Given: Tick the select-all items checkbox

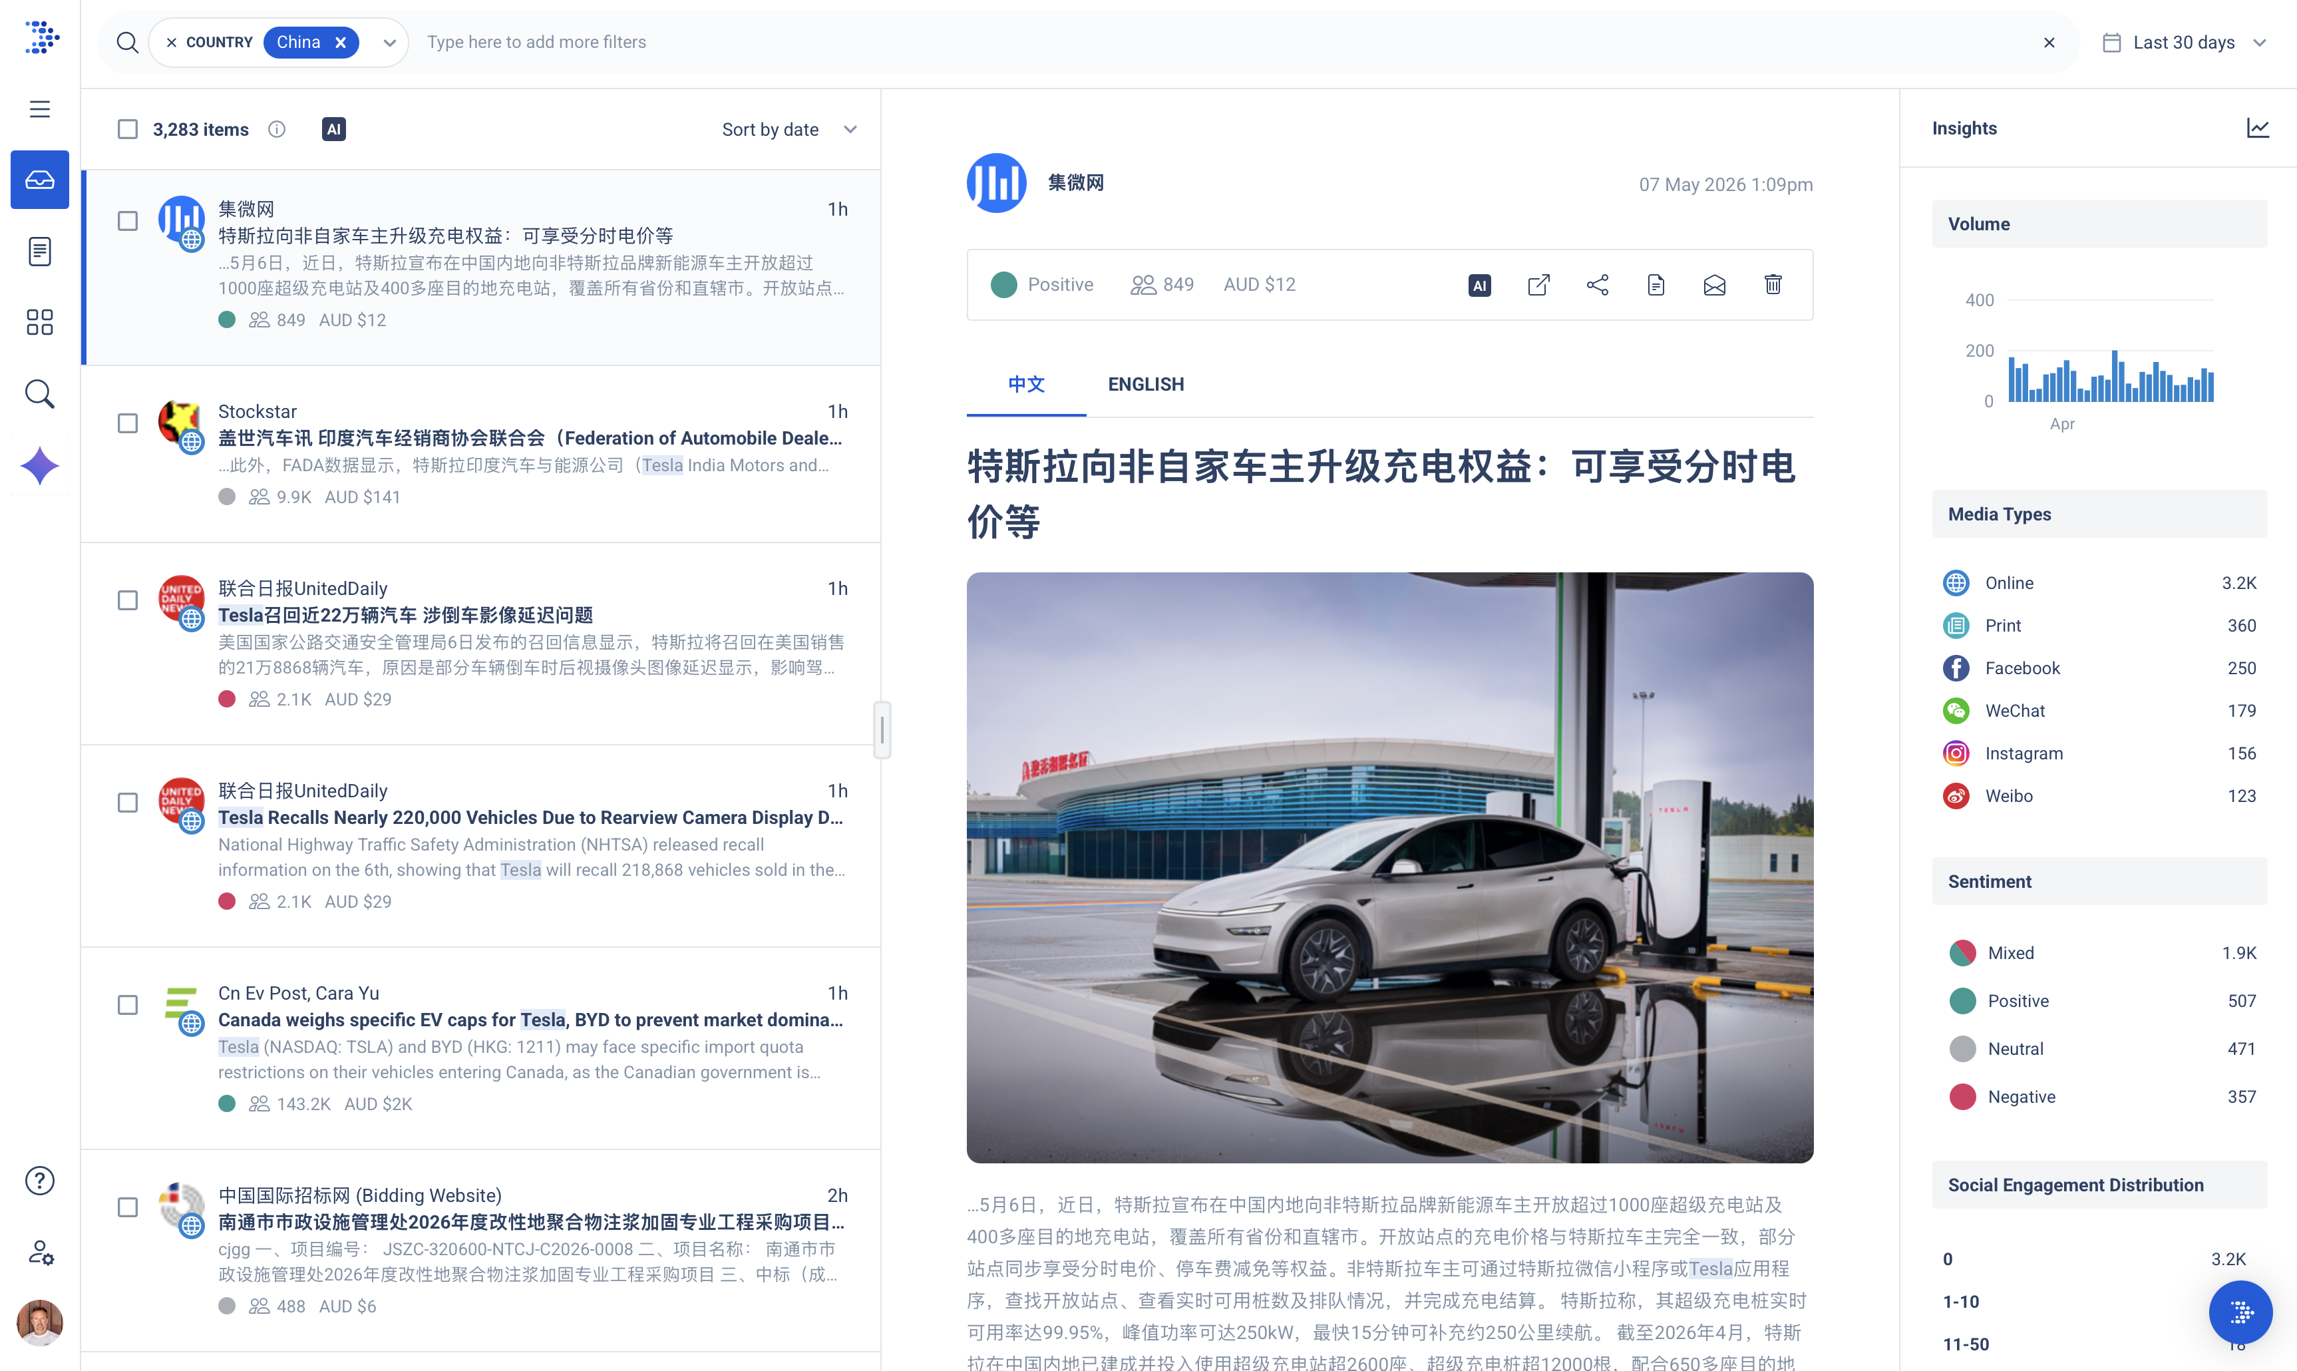Looking at the screenshot, I should coord(128,129).
